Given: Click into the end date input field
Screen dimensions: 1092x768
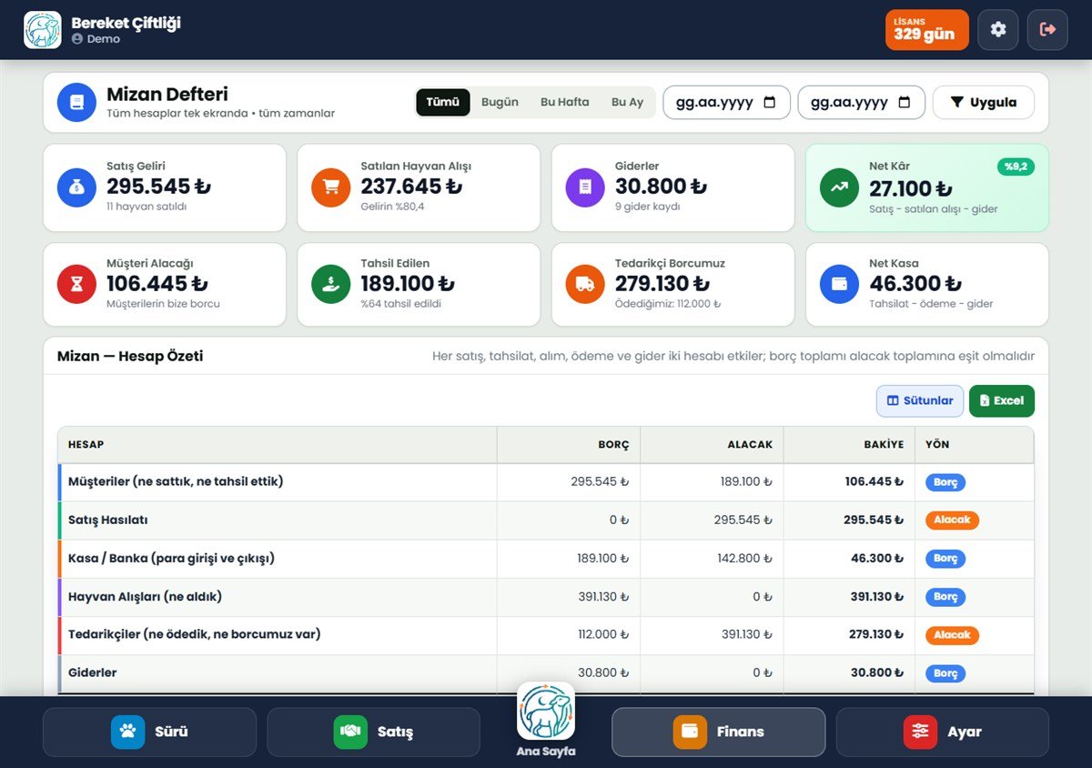Looking at the screenshot, I should pos(861,102).
